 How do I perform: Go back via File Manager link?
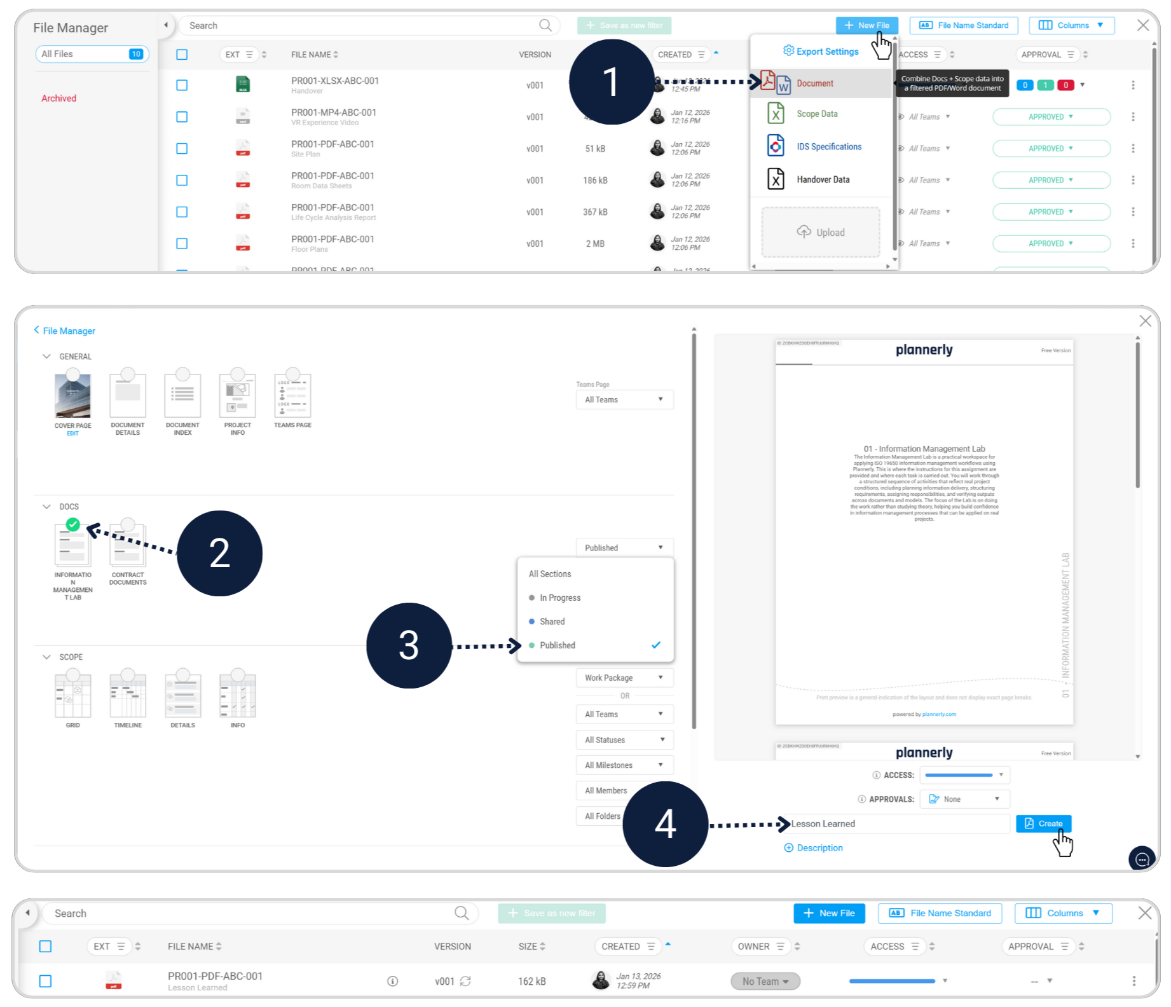(65, 331)
